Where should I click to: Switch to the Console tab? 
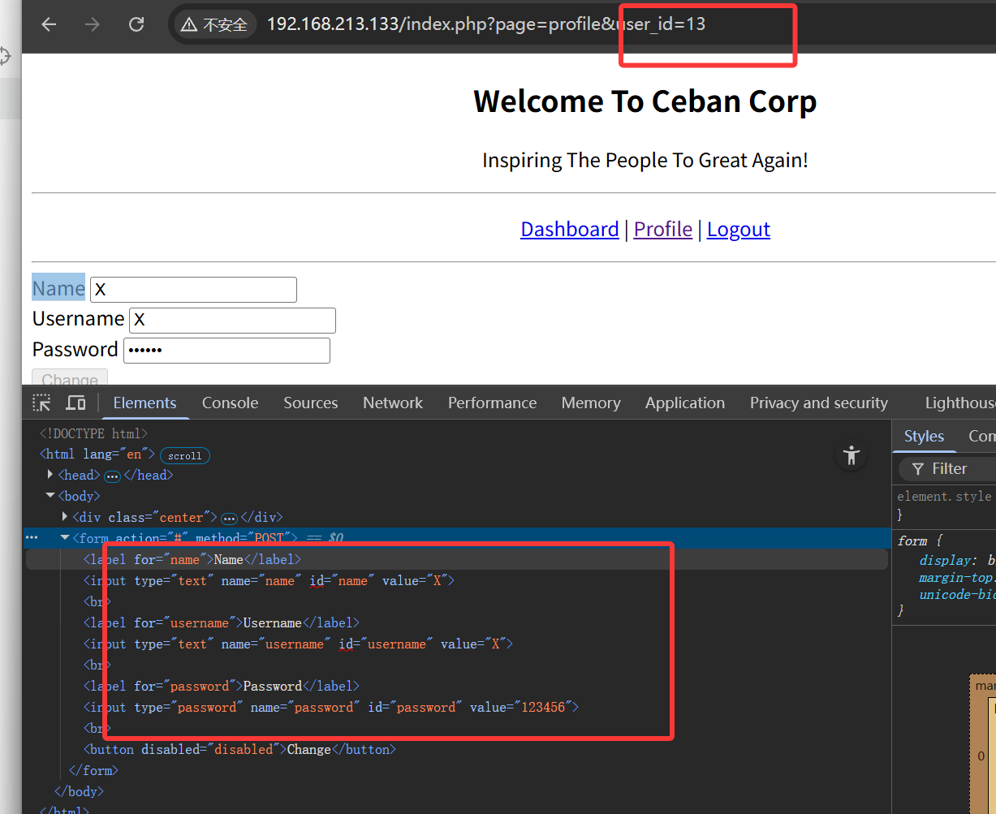tap(230, 403)
